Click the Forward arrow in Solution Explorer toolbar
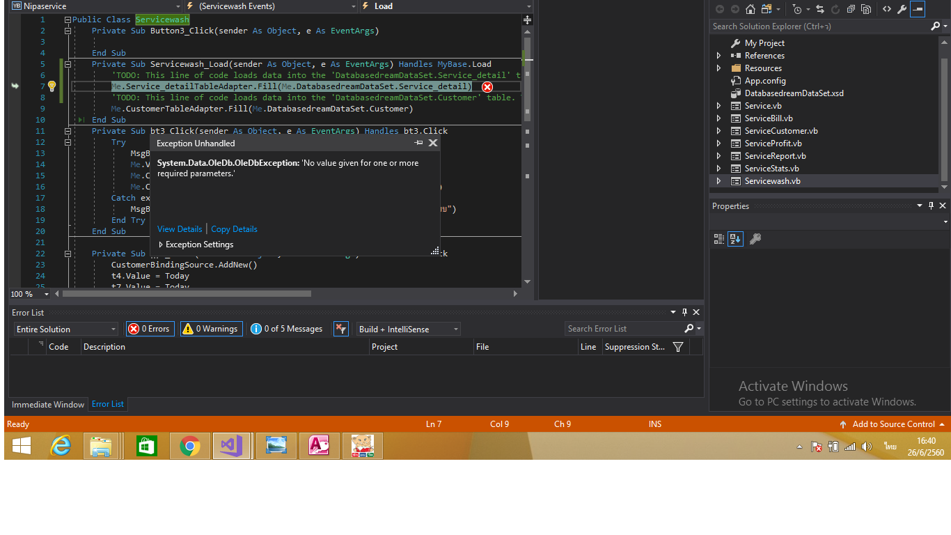Image resolution: width=951 pixels, height=535 pixels. (x=734, y=9)
